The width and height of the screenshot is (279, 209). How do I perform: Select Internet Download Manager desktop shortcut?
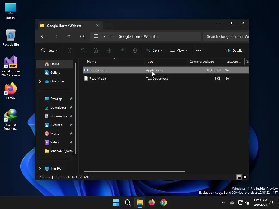[x=11, y=120]
